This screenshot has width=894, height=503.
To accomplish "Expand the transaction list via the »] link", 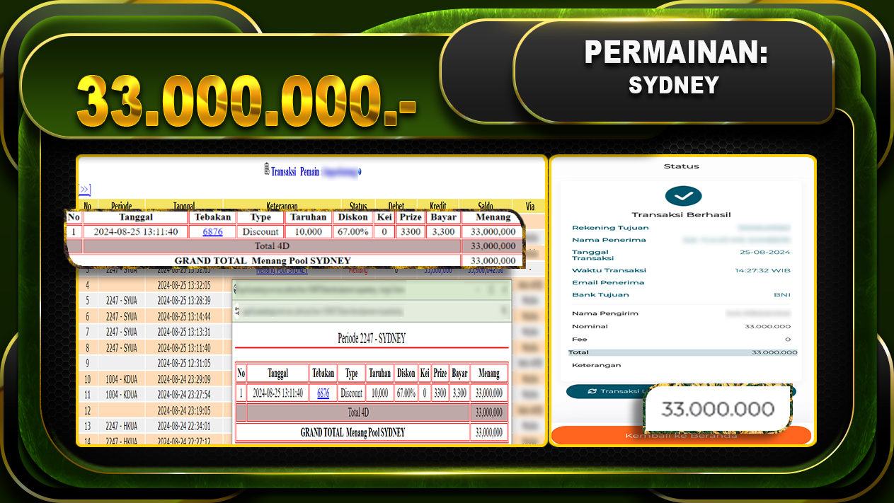I will (x=84, y=190).
